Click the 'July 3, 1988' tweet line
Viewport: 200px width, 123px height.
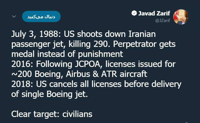(x=83, y=34)
